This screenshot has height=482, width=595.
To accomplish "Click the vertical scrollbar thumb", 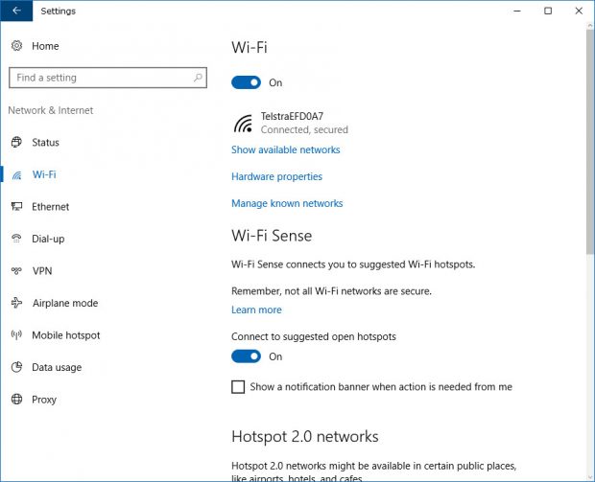I will tap(590, 142).
